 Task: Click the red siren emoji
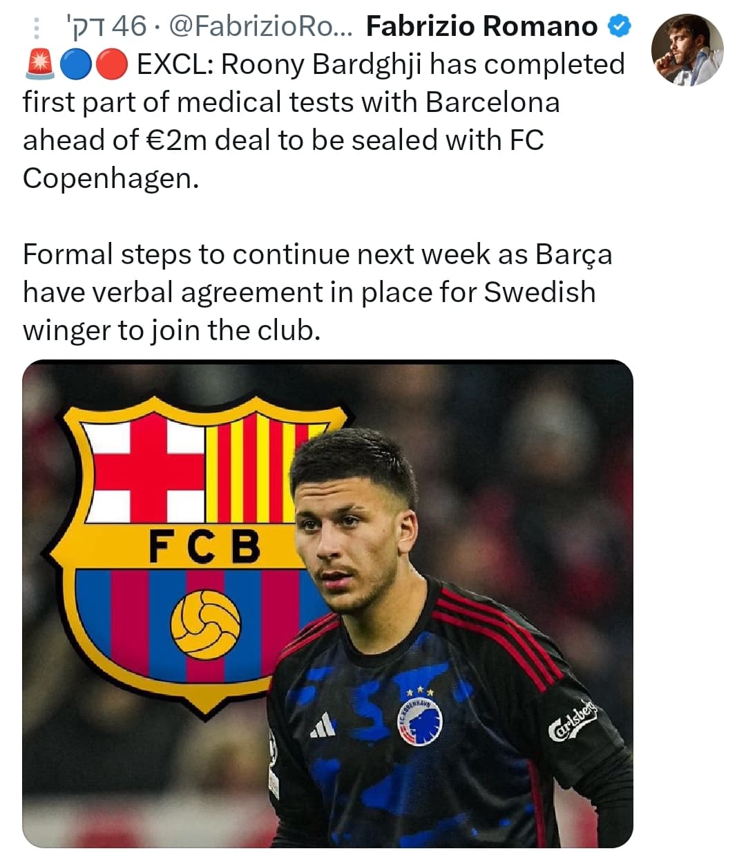pos(39,65)
